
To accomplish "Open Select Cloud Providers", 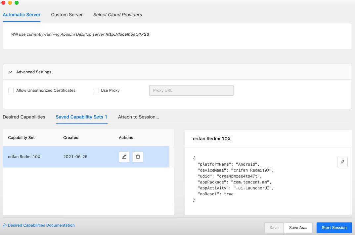I will pos(117,15).
